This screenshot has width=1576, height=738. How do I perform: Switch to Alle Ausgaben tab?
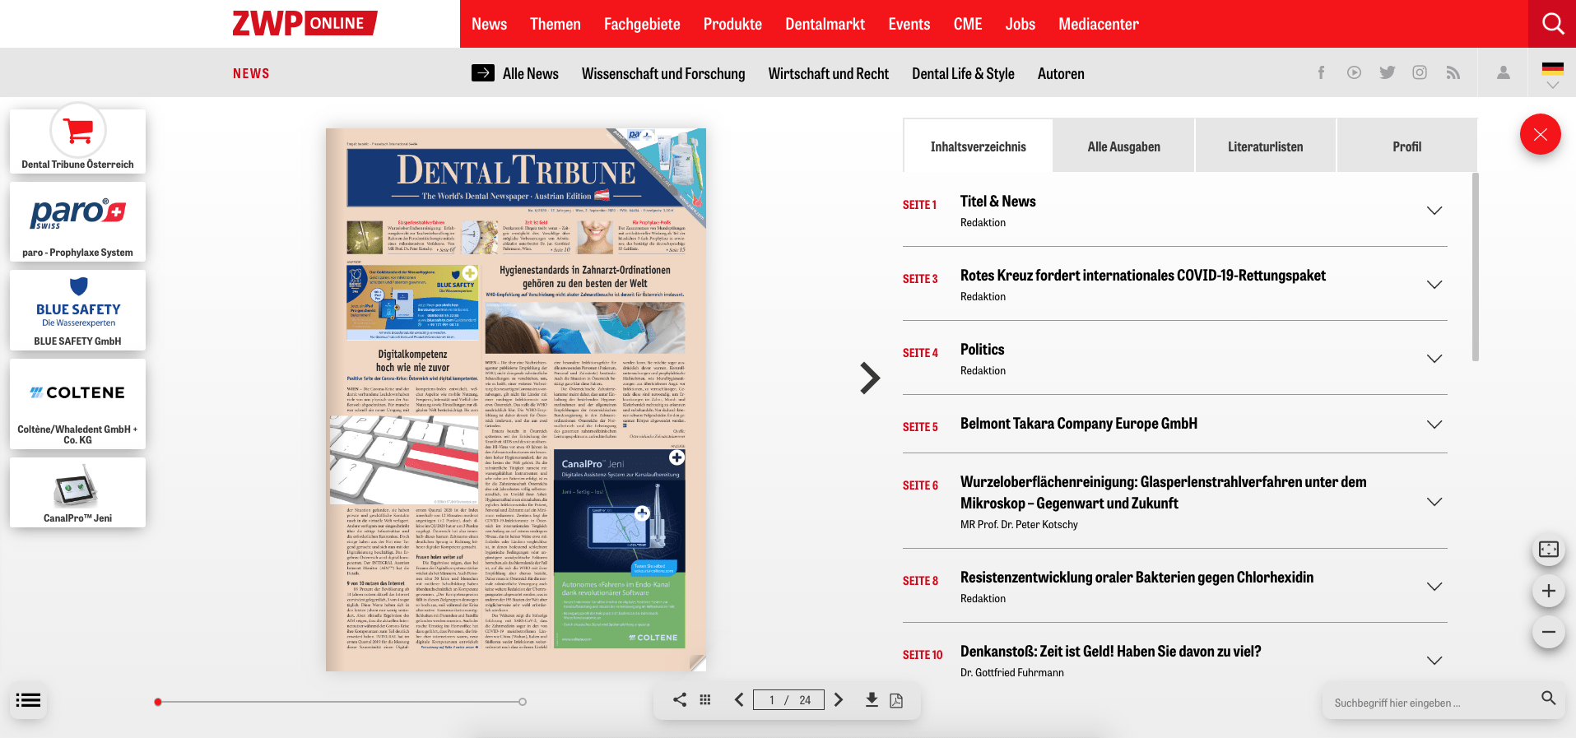tap(1123, 146)
